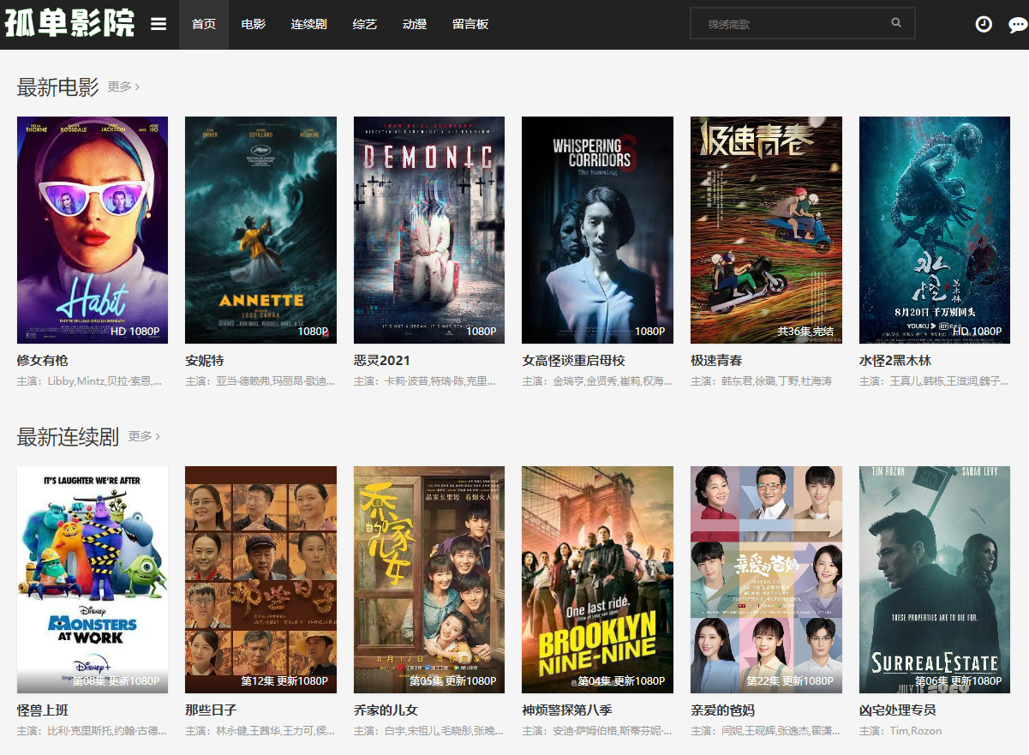Open the Whispering Corridors poster

pyautogui.click(x=598, y=230)
